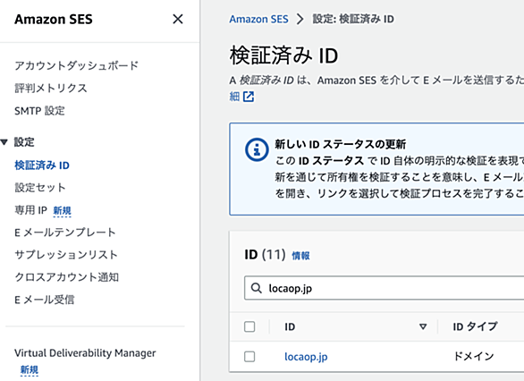Go to SMTP 設定
Image resolution: width=524 pixels, height=381 pixels.
39,111
